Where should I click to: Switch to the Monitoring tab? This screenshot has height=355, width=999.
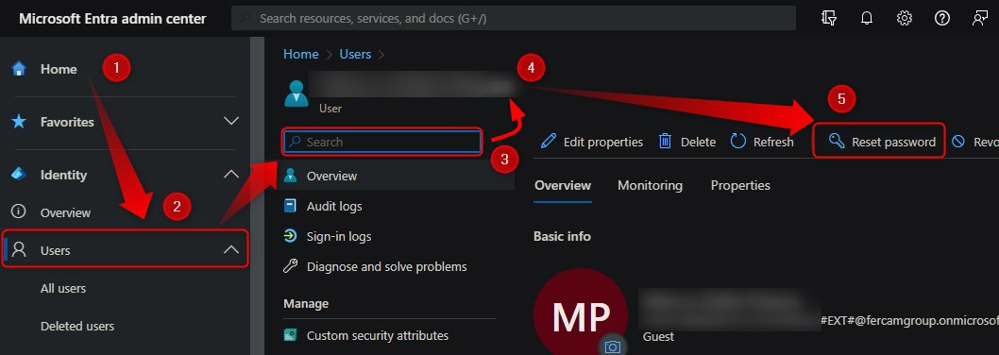click(x=650, y=185)
